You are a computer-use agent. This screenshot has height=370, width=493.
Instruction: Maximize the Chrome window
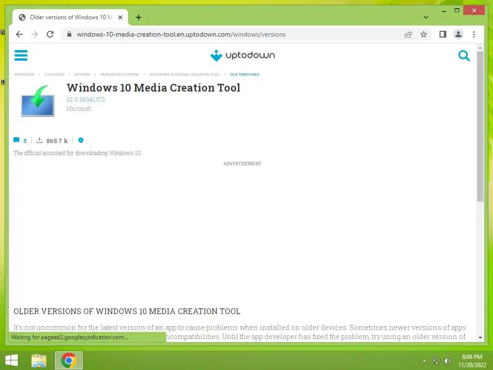pyautogui.click(x=457, y=11)
